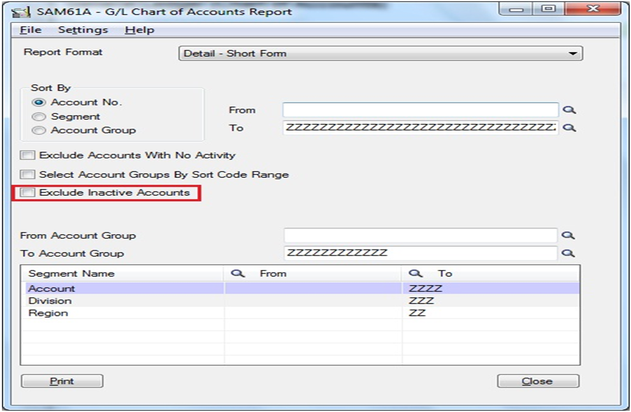The height and width of the screenshot is (412, 631).
Task: Expand the Report Format dropdown
Action: click(x=572, y=54)
